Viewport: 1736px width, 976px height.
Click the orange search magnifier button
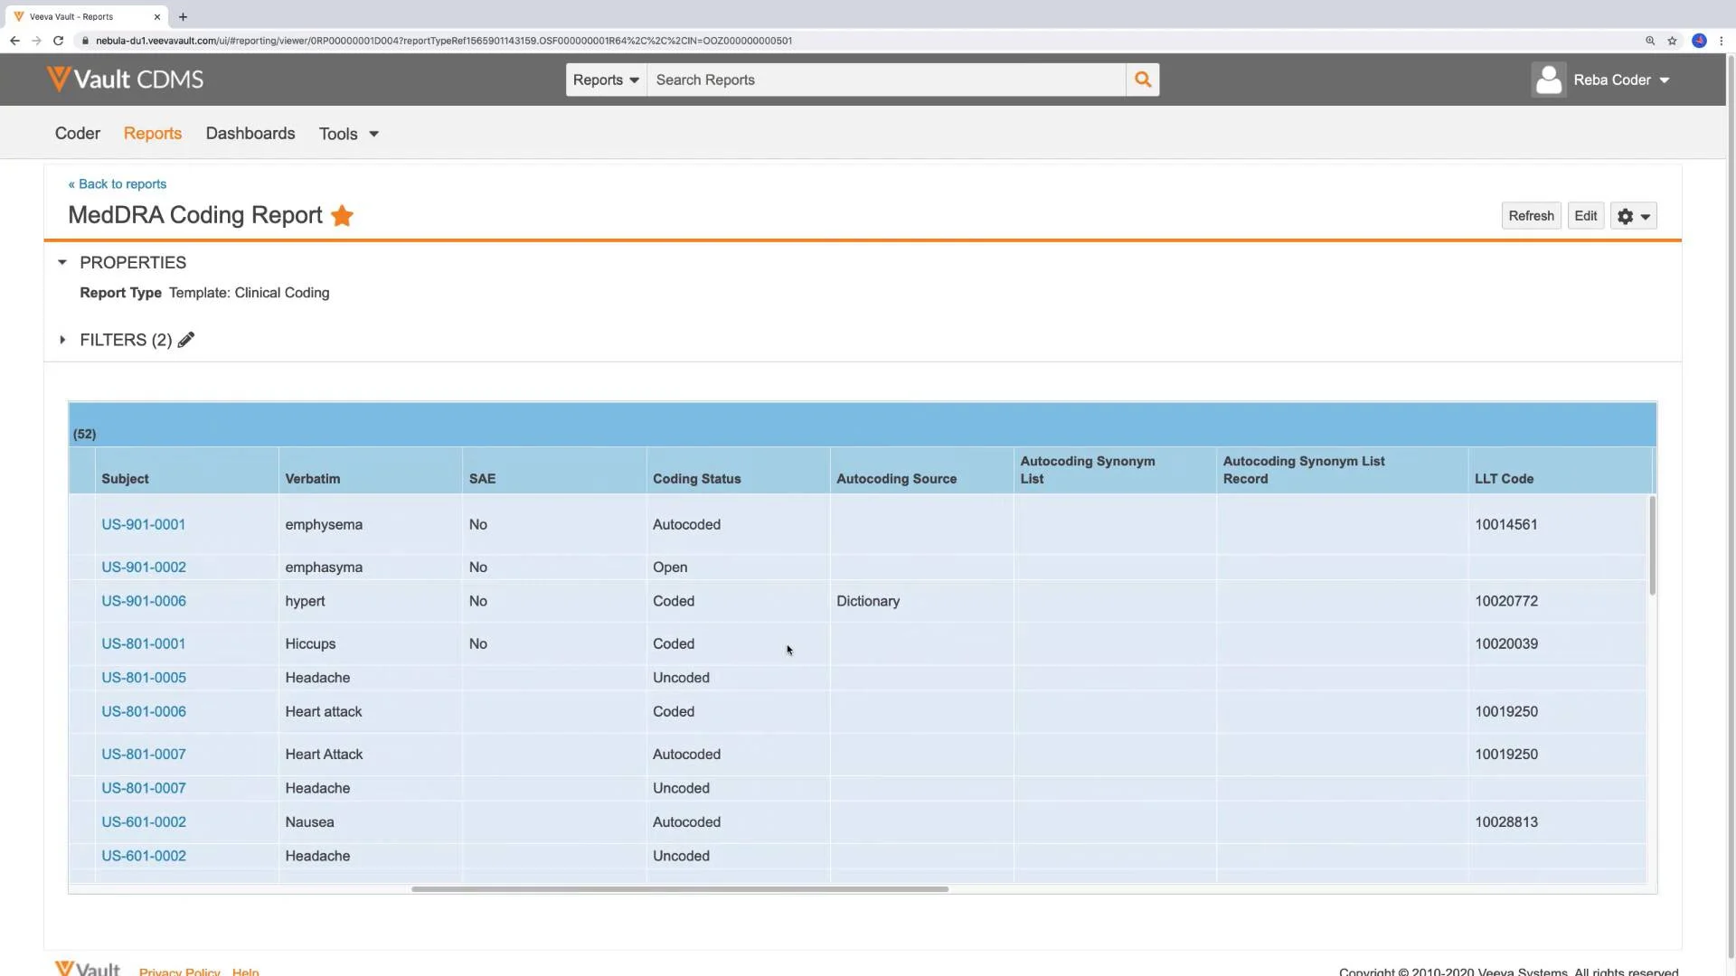pyautogui.click(x=1143, y=80)
